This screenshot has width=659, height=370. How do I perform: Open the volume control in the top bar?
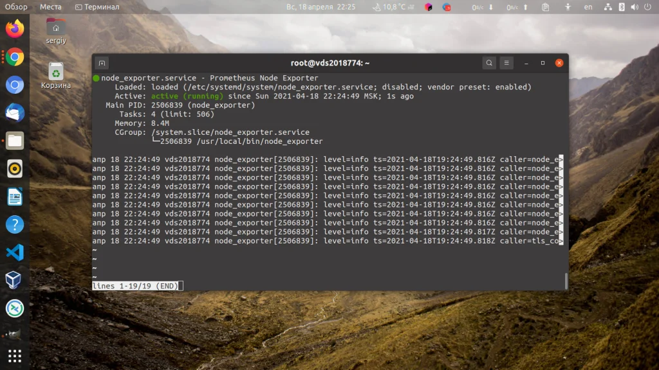click(635, 6)
